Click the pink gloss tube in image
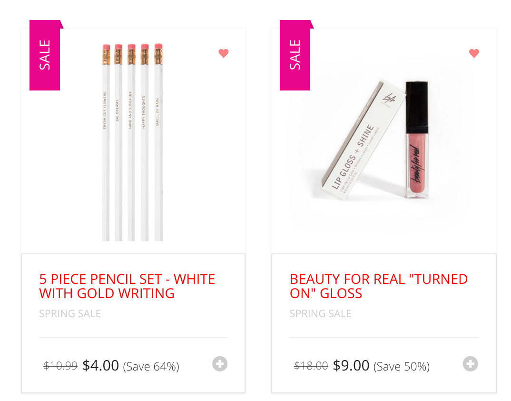 pyautogui.click(x=417, y=140)
